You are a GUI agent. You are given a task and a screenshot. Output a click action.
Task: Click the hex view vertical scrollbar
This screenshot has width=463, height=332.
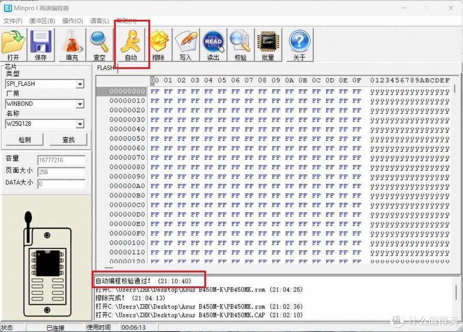coord(455,171)
